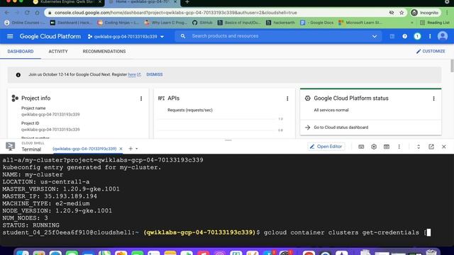Click the browser address bar URL
Screen dimensions: 454x255
pyautogui.click(x=176, y=13)
